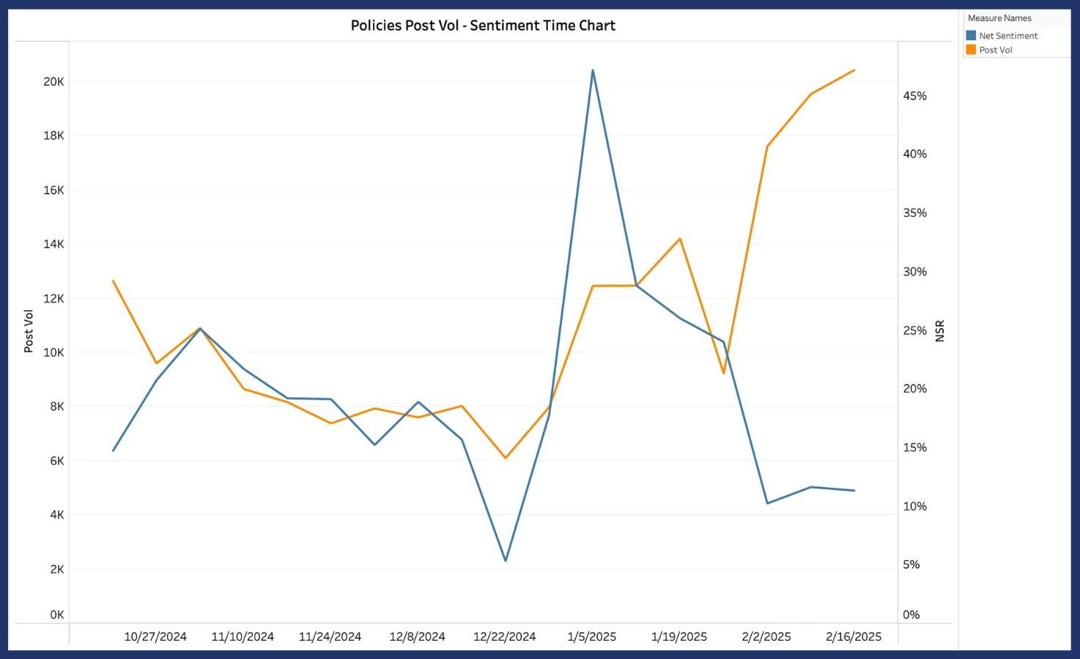This screenshot has height=659, width=1080.
Task: Click the blue Net Sentiment legend swatch
Action: tap(971, 35)
